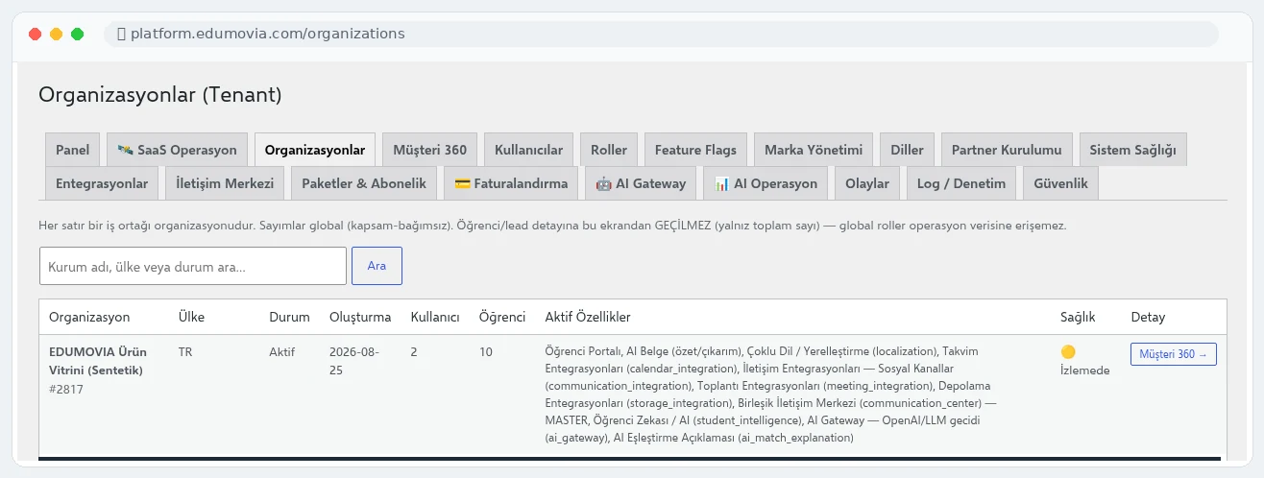This screenshot has width=1264, height=478.
Task: Click the browser address bar
Action: [661, 34]
